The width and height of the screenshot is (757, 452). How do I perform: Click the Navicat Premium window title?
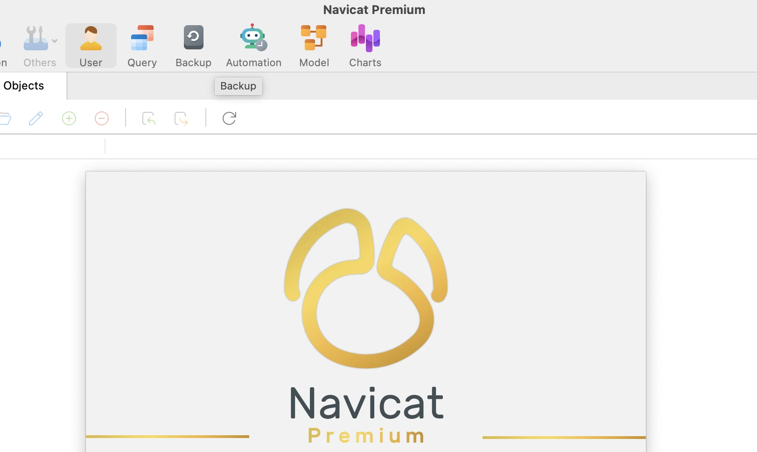(374, 10)
